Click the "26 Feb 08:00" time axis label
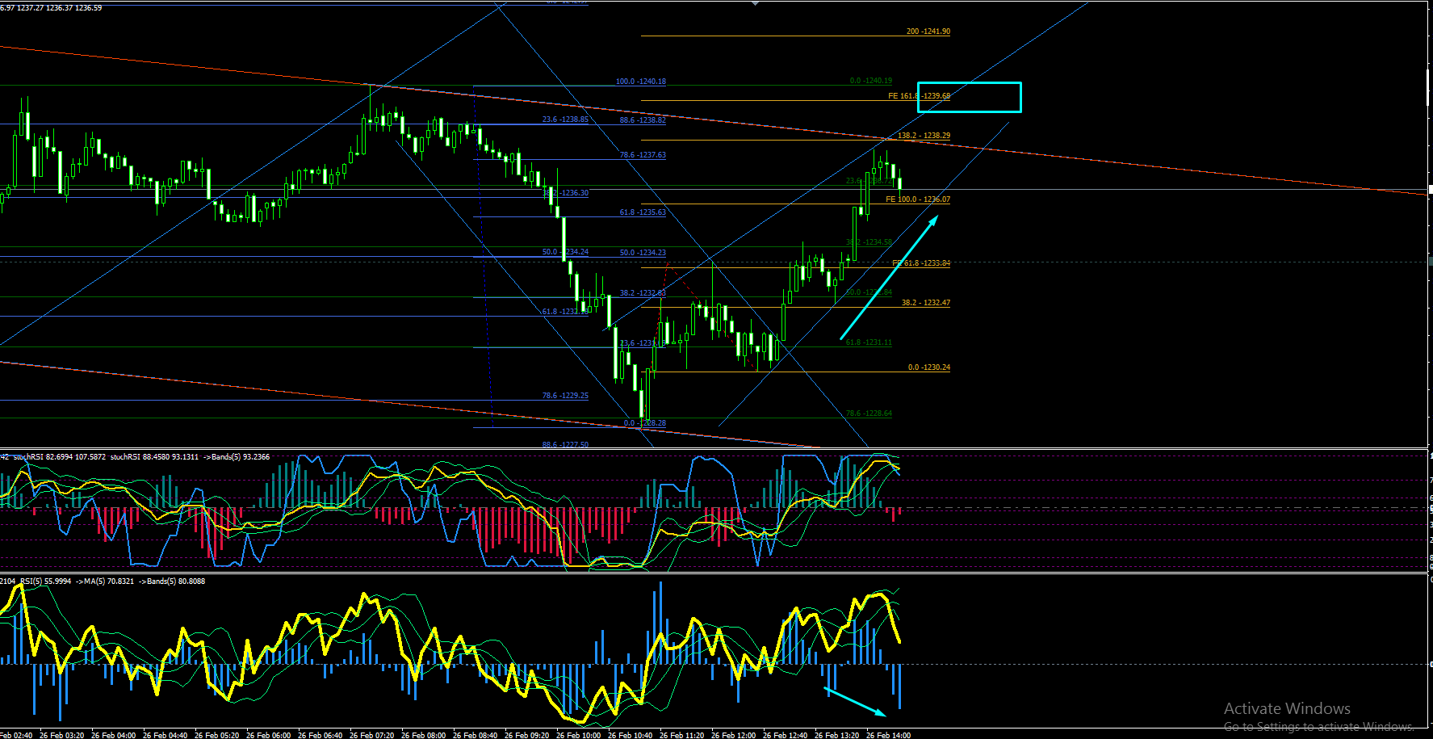Image resolution: width=1433 pixels, height=739 pixels. coord(423,735)
